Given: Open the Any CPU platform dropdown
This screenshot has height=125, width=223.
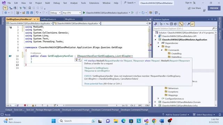Looking at the screenshot, I should coord(71,13).
